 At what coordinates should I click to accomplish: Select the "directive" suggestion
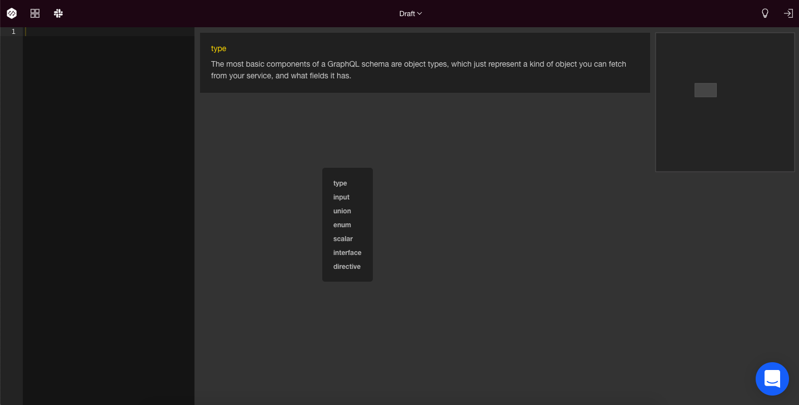click(x=347, y=267)
